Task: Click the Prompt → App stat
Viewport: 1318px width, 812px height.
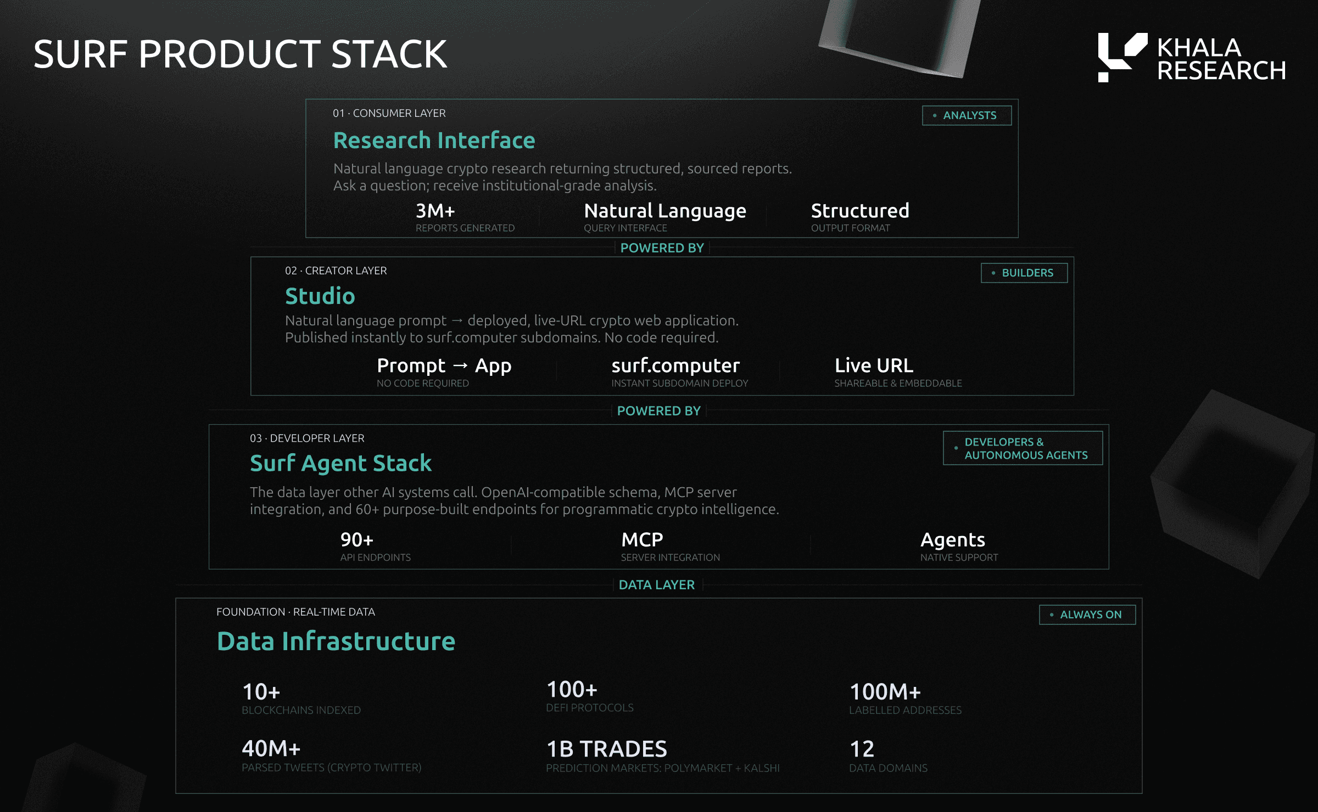Action: (444, 366)
